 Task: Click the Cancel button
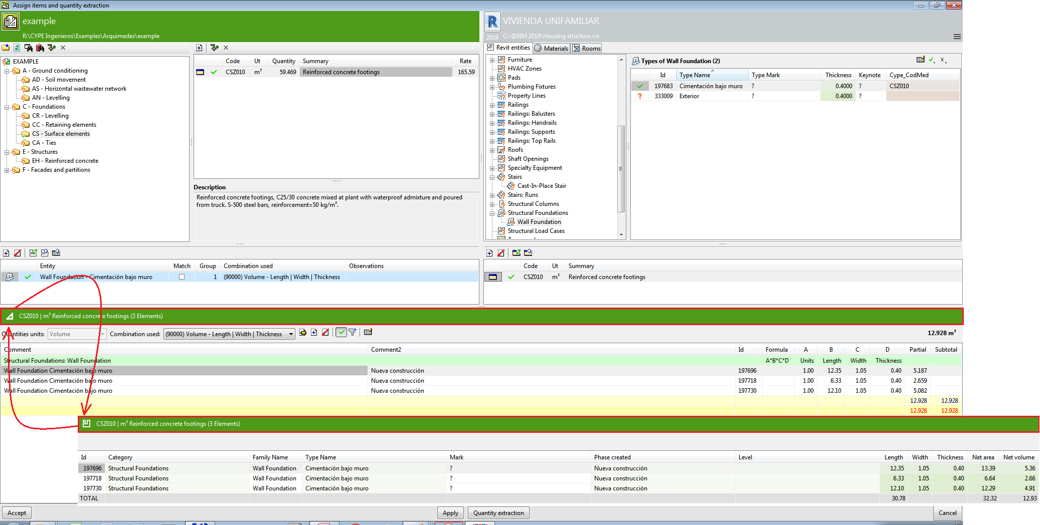tap(947, 513)
